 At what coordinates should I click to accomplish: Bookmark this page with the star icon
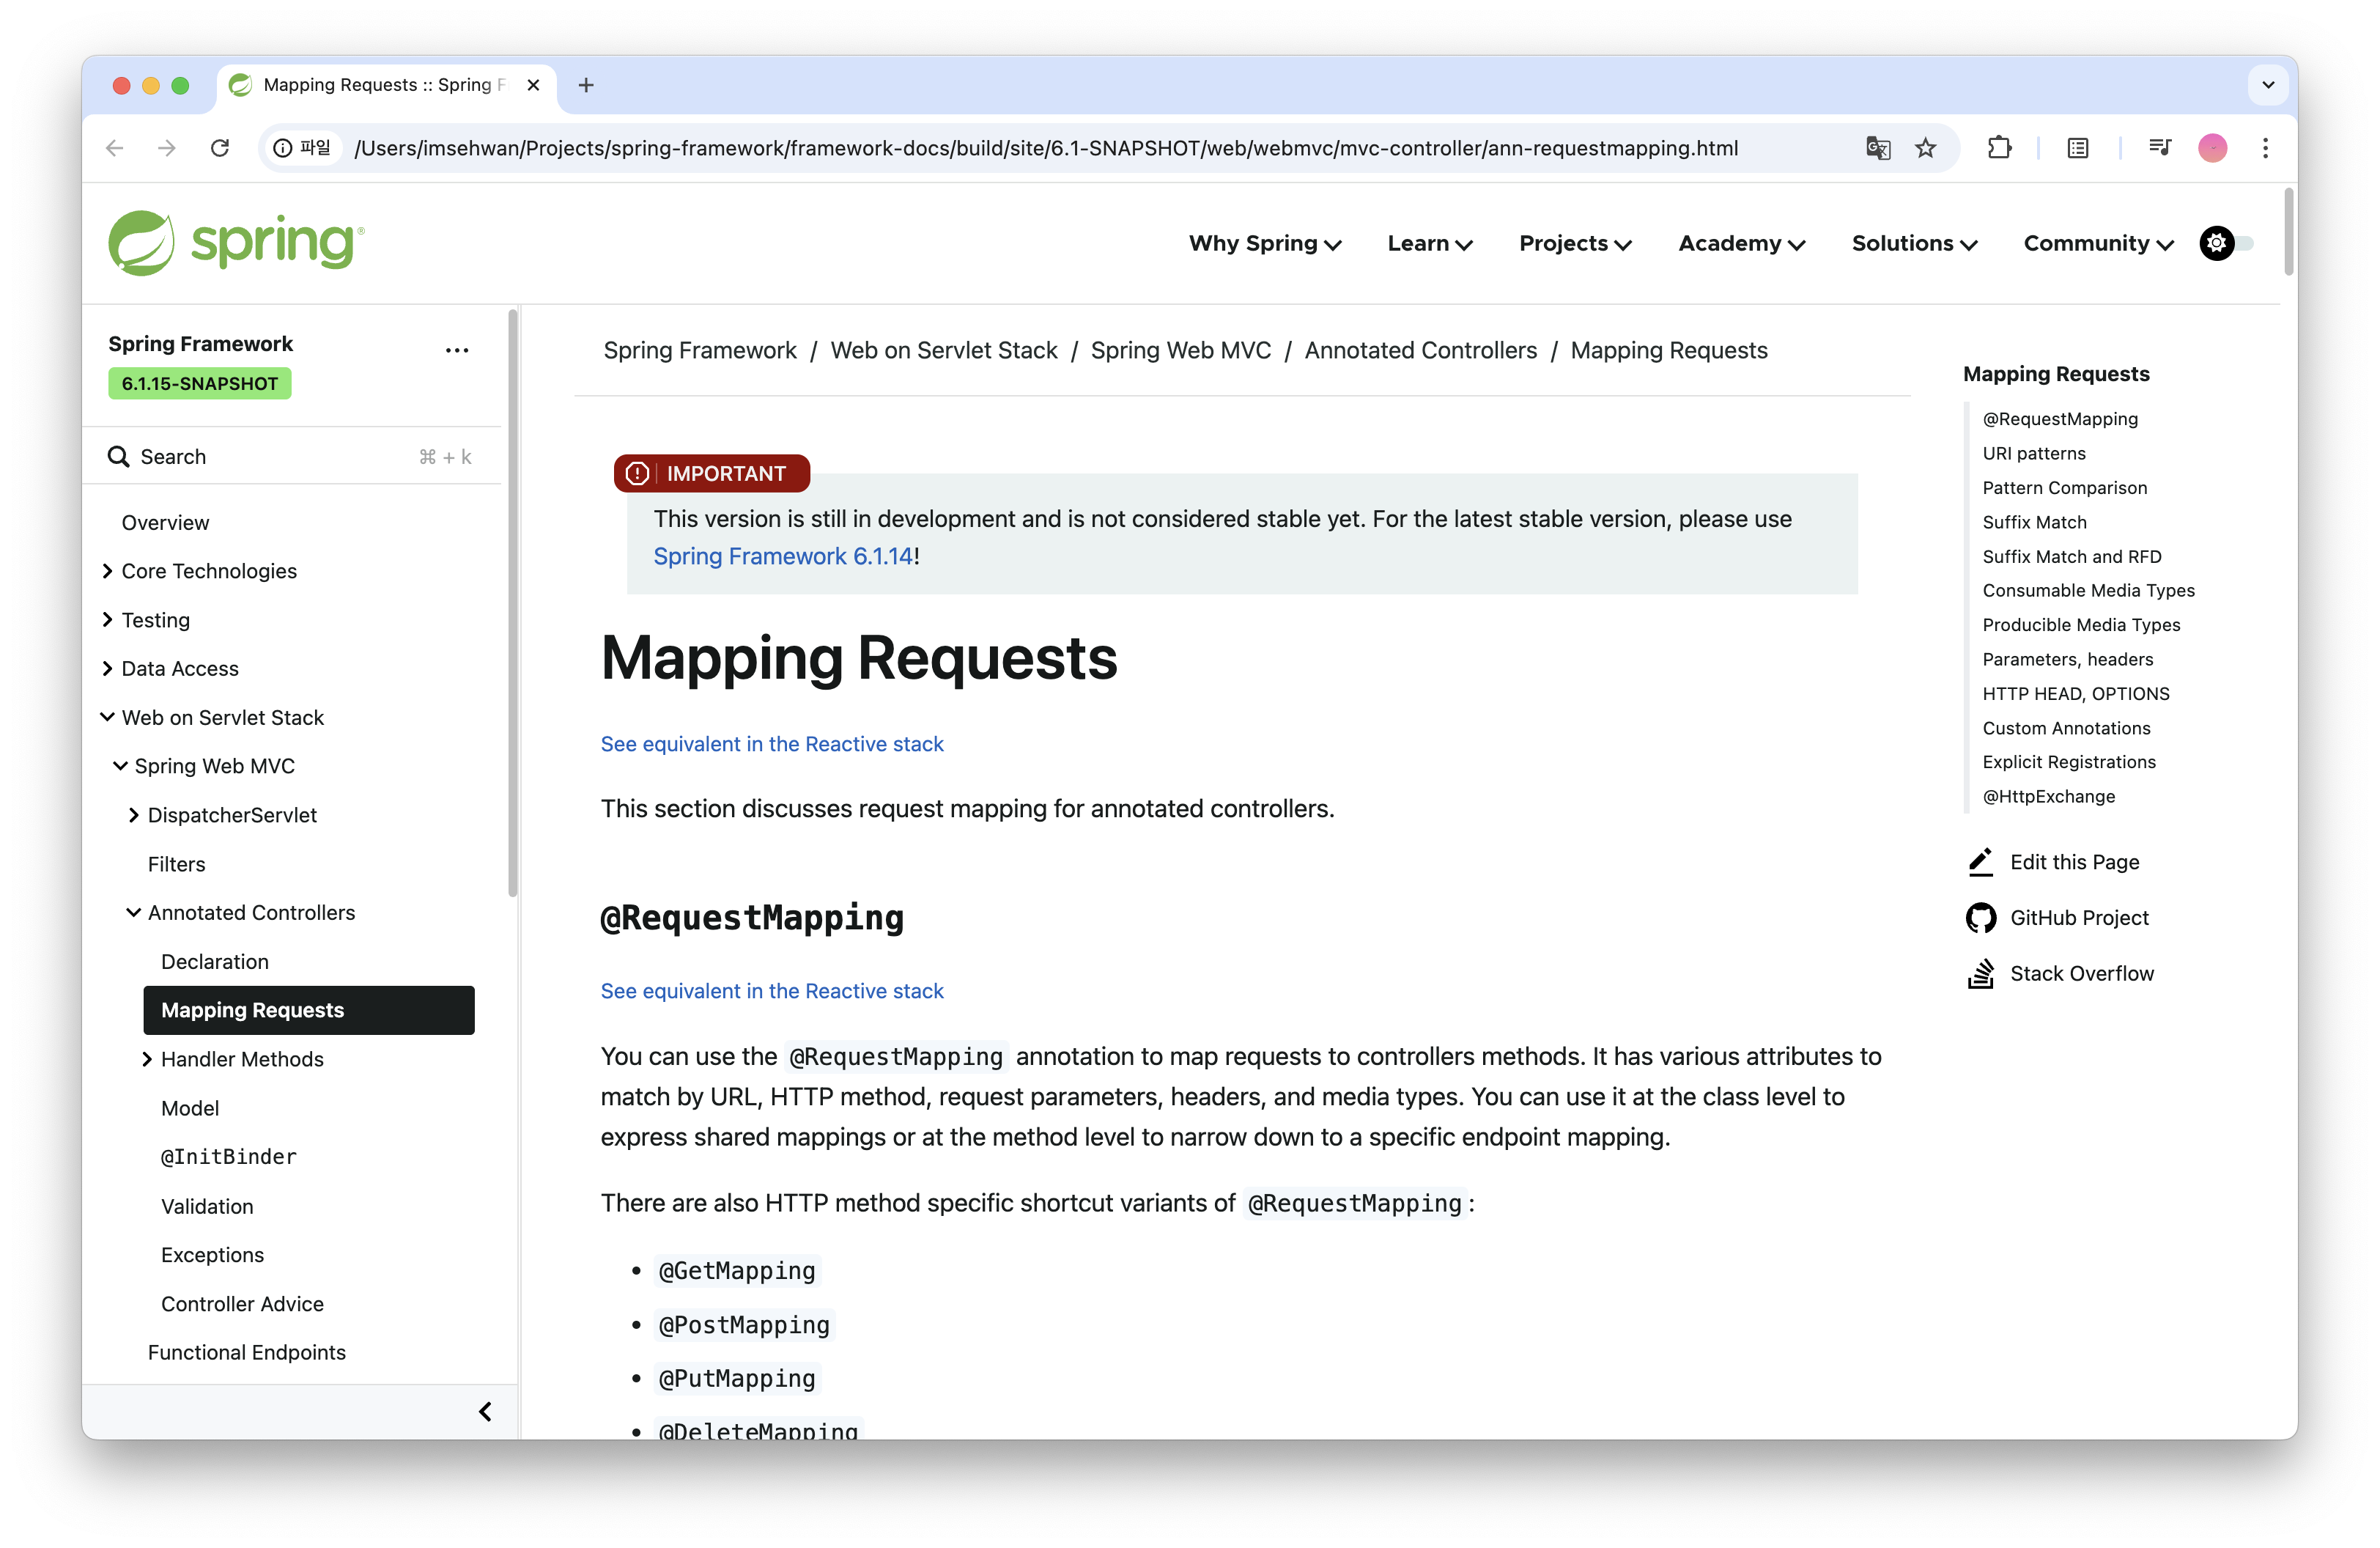tap(1925, 148)
